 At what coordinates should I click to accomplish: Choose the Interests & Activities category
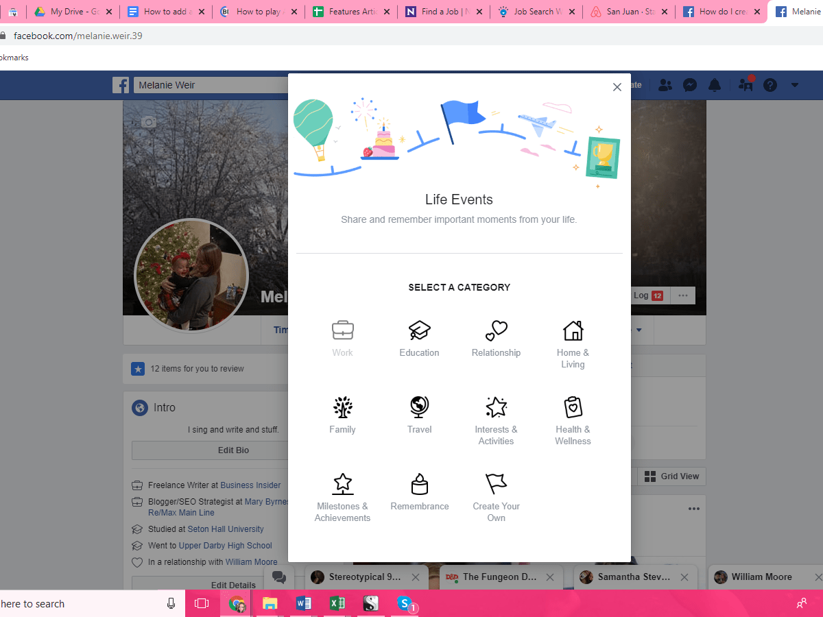(x=496, y=413)
